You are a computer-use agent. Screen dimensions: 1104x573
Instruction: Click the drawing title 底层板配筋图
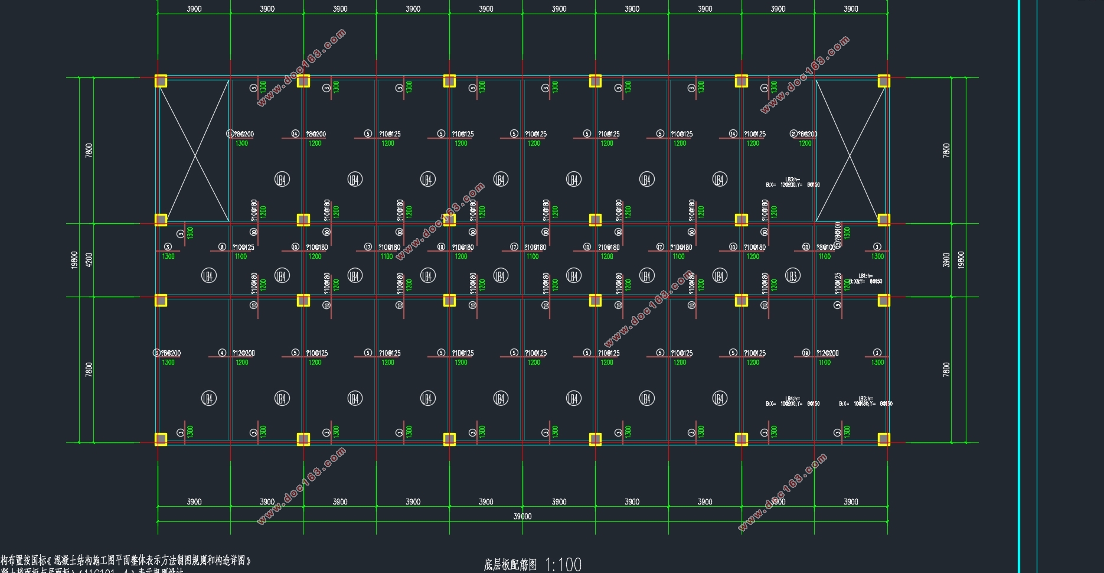[x=510, y=565]
